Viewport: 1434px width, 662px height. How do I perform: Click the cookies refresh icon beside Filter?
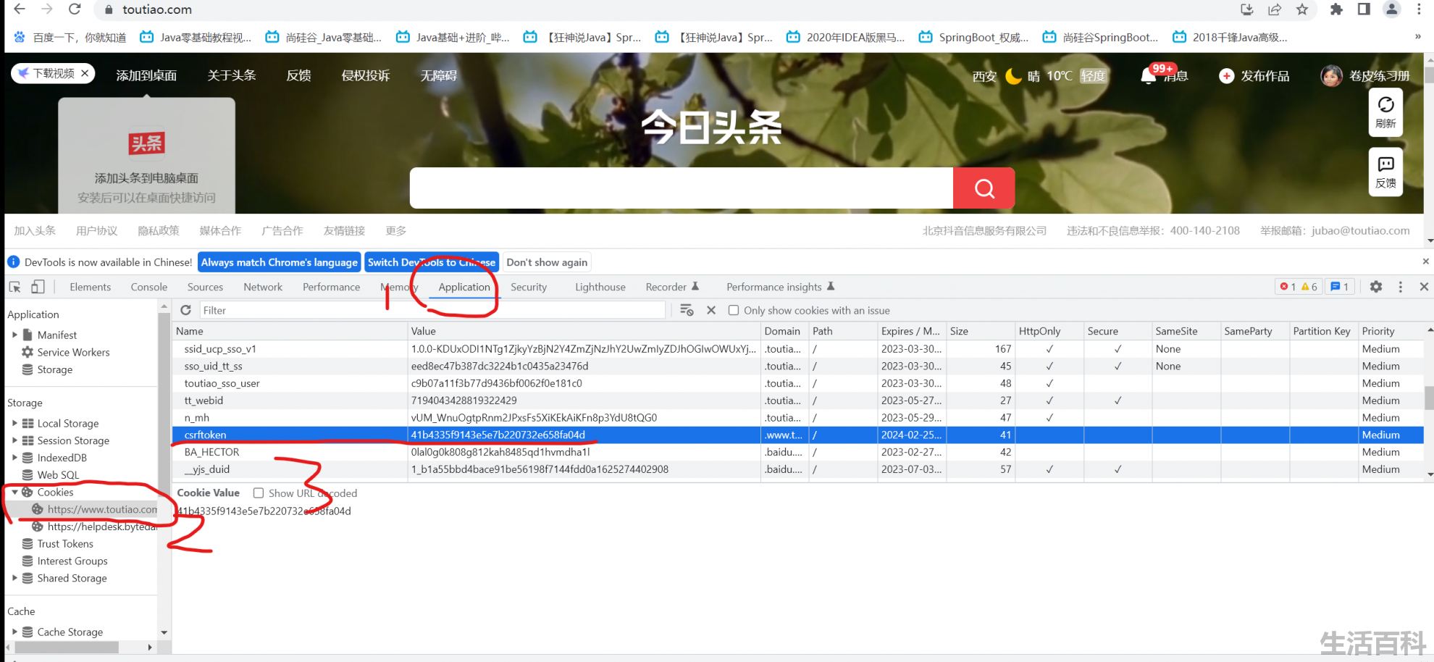186,310
